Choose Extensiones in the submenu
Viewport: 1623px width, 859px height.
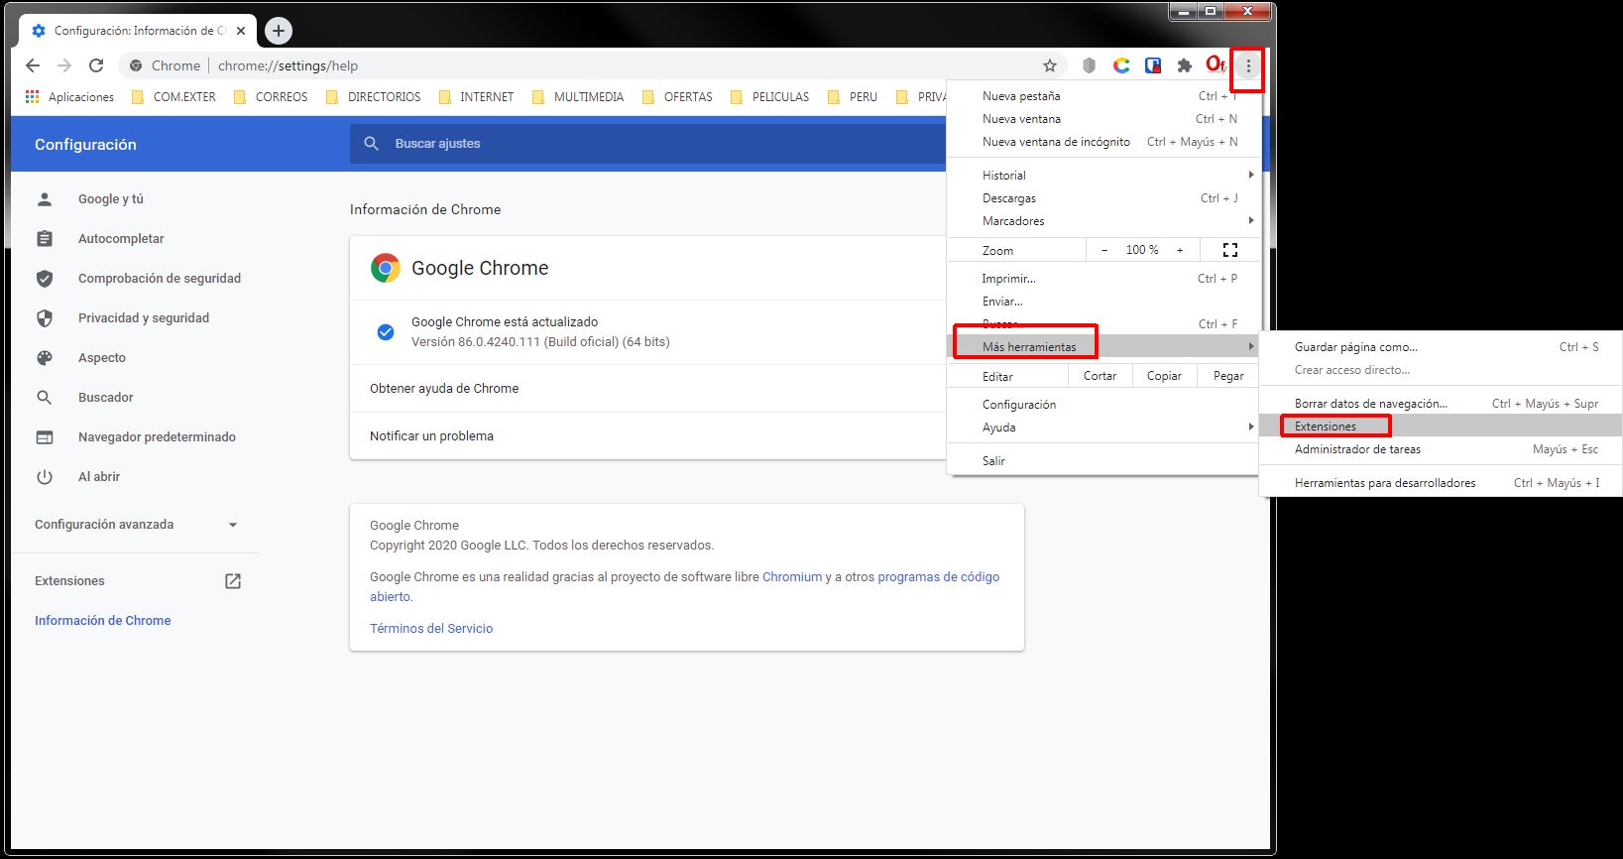[x=1441, y=427]
